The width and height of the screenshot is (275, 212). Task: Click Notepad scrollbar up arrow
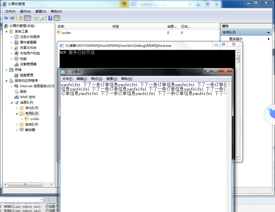[229, 85]
